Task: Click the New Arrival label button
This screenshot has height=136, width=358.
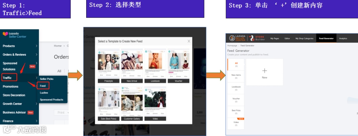Action: [132, 81]
